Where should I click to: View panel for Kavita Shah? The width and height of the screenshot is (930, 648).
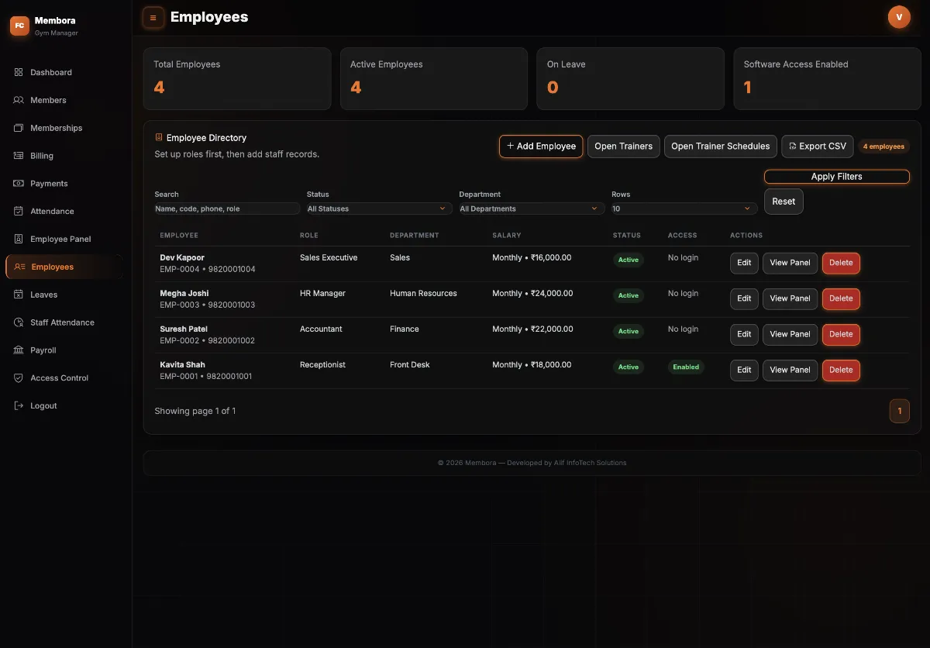click(x=790, y=370)
